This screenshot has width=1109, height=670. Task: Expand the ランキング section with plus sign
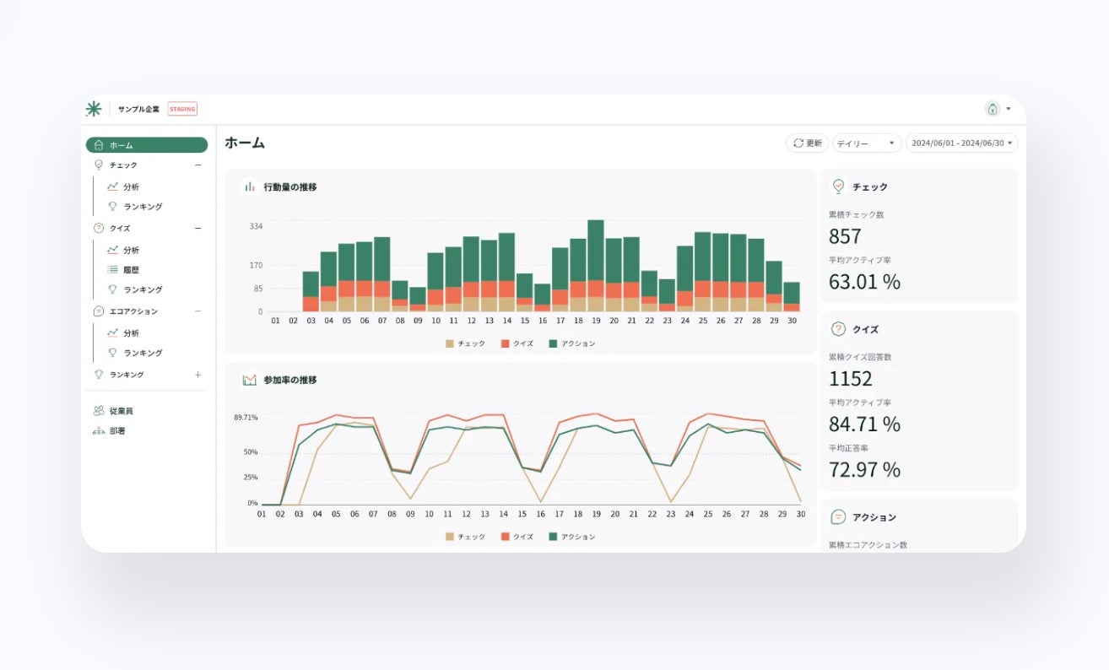tap(198, 375)
